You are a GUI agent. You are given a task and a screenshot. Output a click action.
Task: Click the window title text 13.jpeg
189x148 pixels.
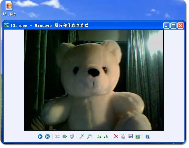19,26
